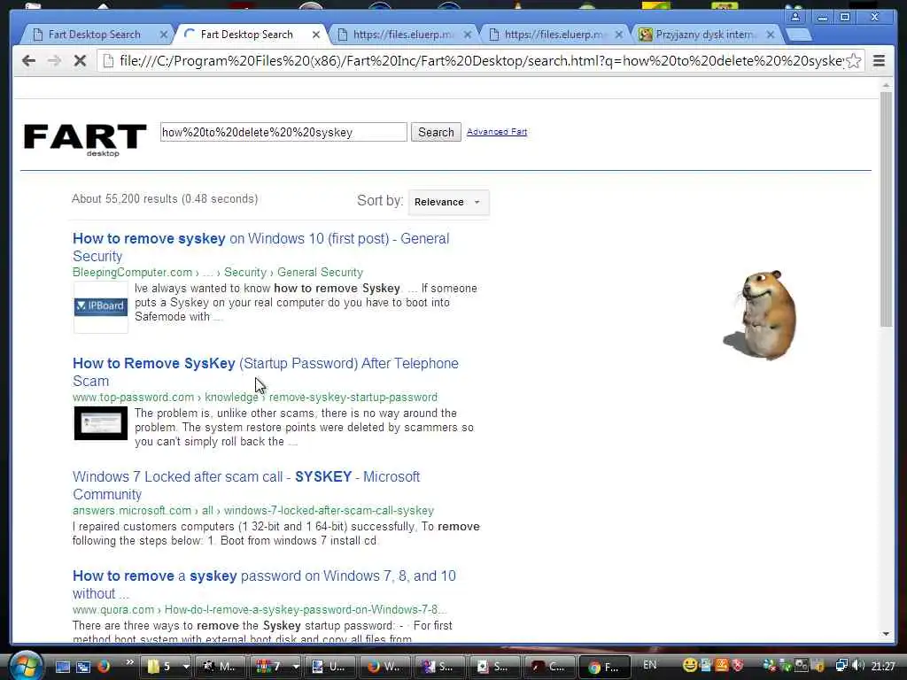Click the network tray icon
907x680 pixels.
841,666
